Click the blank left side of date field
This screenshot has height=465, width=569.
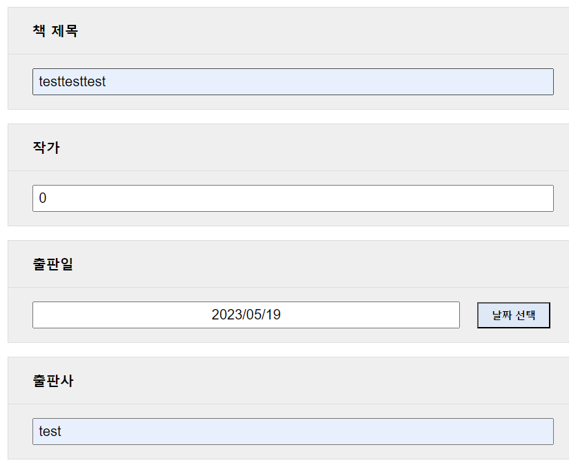109,315
